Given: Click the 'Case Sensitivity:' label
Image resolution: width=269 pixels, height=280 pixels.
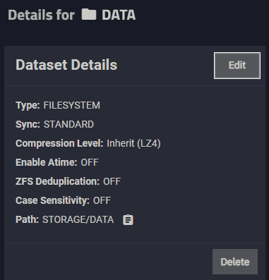Looking at the screenshot, I should click(x=52, y=200).
